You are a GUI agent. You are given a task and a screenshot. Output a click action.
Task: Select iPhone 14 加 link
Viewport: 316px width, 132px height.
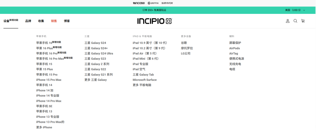coord(45,90)
